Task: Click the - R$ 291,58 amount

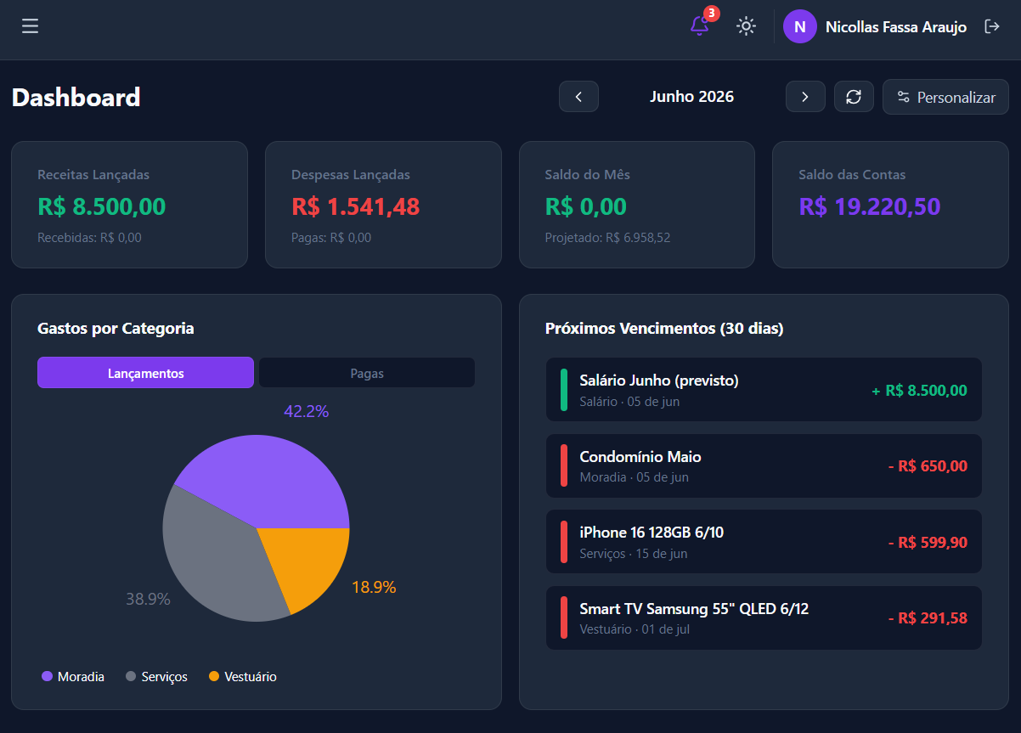Action: pyautogui.click(x=928, y=618)
